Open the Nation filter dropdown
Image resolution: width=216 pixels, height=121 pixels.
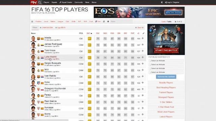[x=53, y=22]
